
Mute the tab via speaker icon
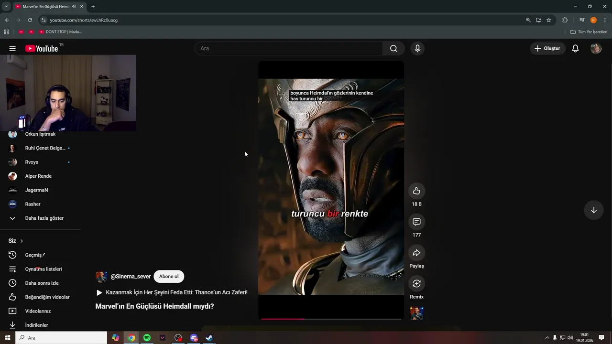click(74, 7)
